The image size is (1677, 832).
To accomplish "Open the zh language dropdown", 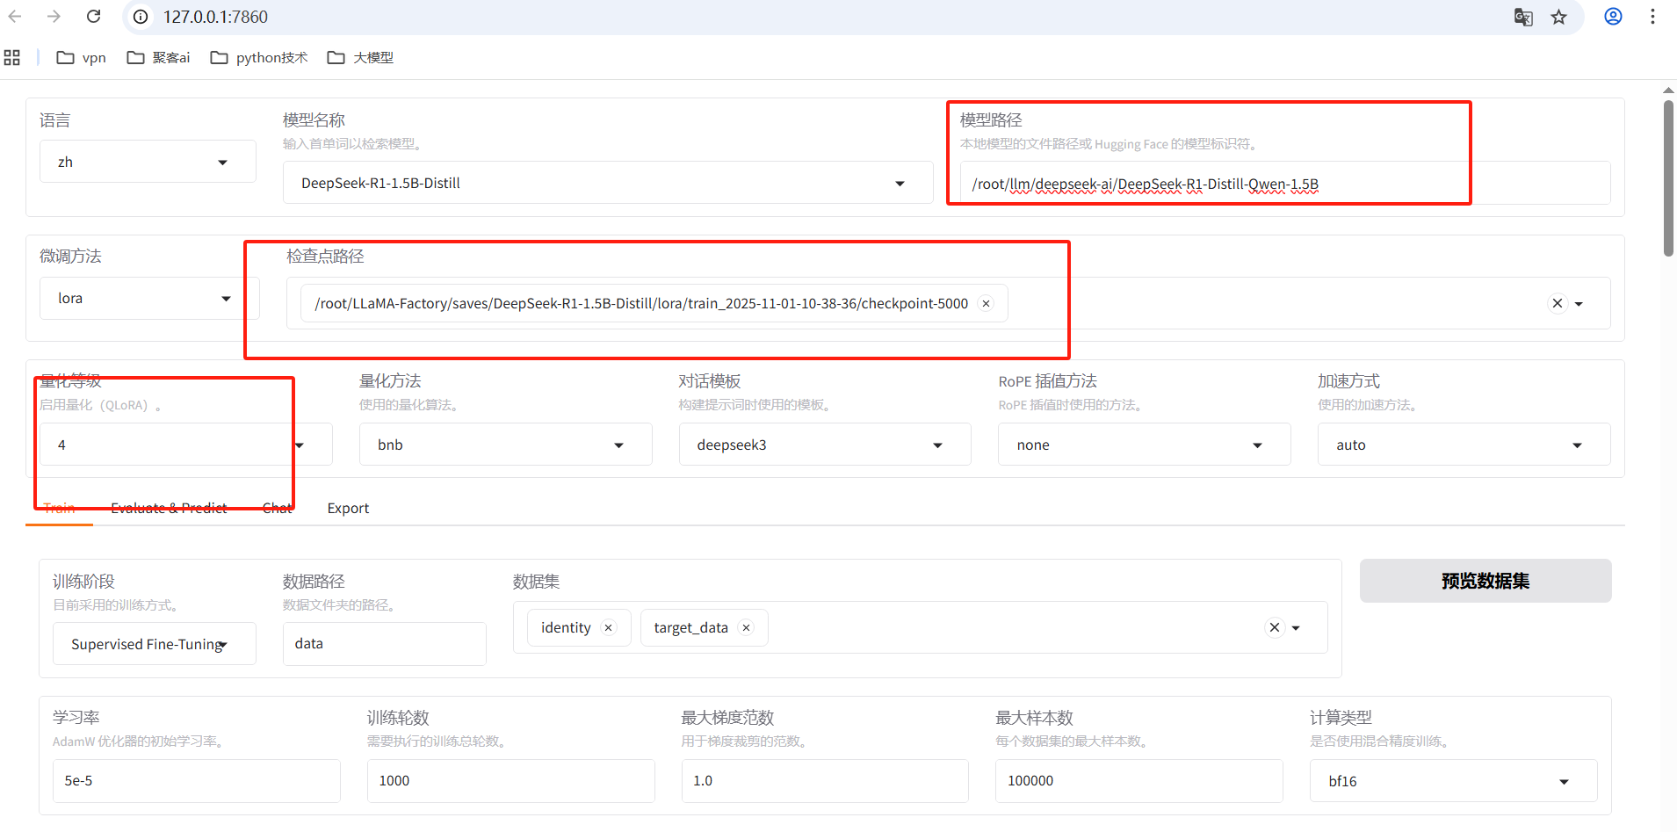I will point(148,163).
